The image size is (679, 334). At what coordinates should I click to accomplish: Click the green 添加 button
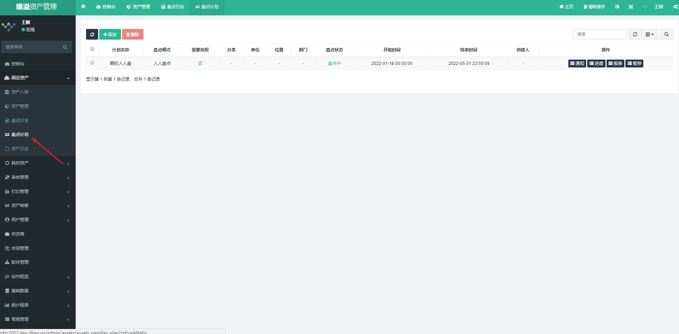pyautogui.click(x=110, y=35)
